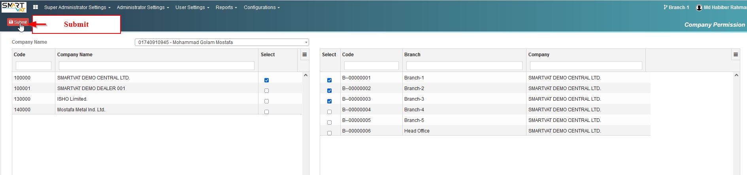
Task: Open User Settings menu
Action: (192, 7)
